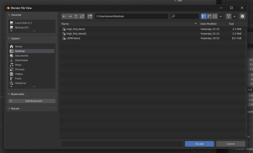The width and height of the screenshot is (253, 153).
Task: Open the Pictures folder
Action: pyautogui.click(x=32, y=70)
